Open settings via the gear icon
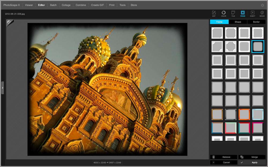Image resolution: width=268 pixels, height=167 pixels. pos(262,5)
